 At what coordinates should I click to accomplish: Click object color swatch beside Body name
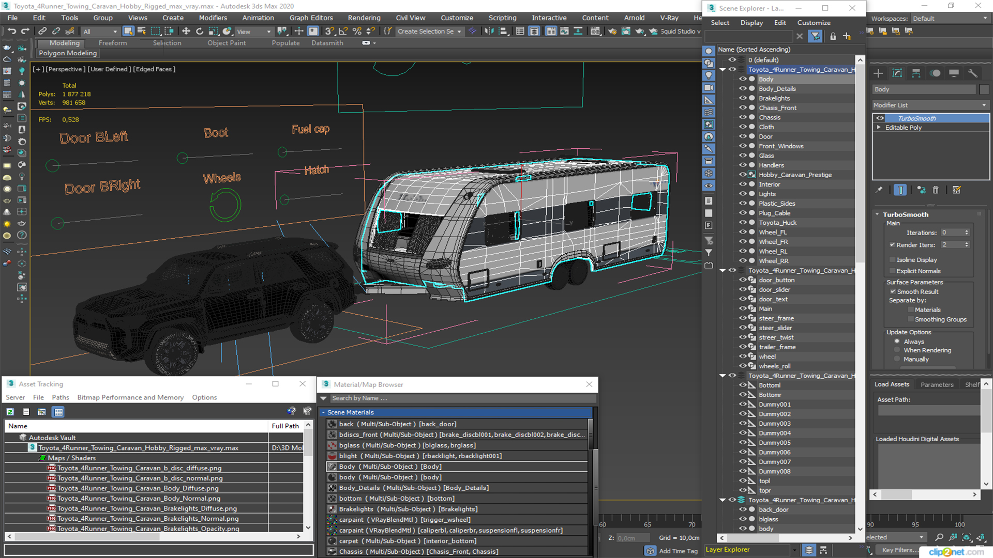point(984,89)
